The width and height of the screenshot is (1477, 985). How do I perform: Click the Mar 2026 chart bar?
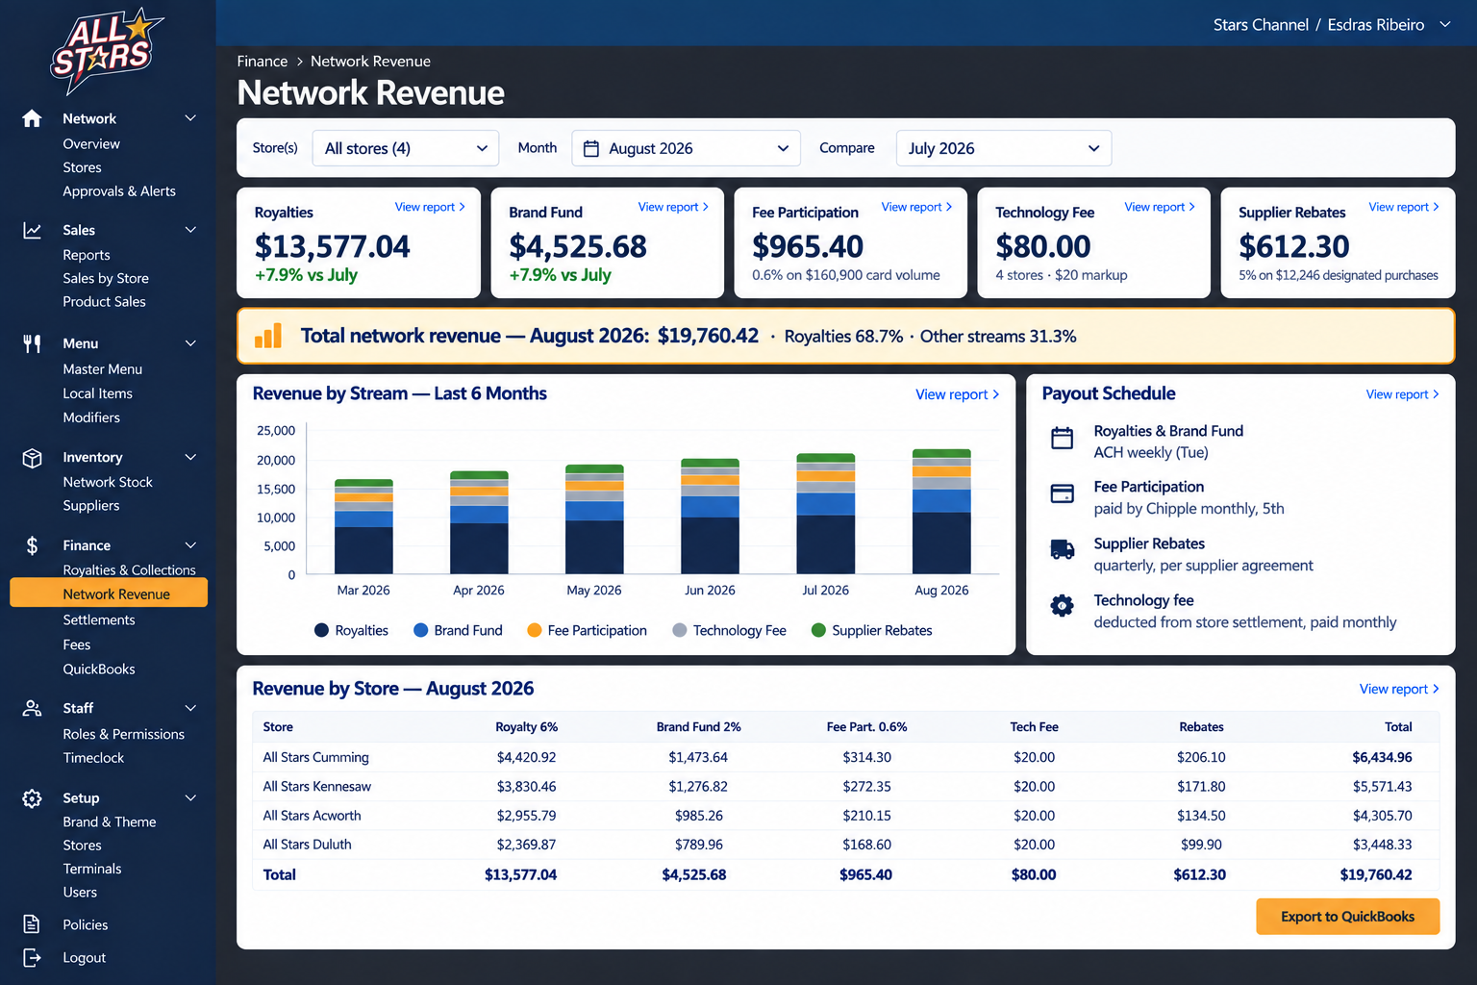point(363,526)
